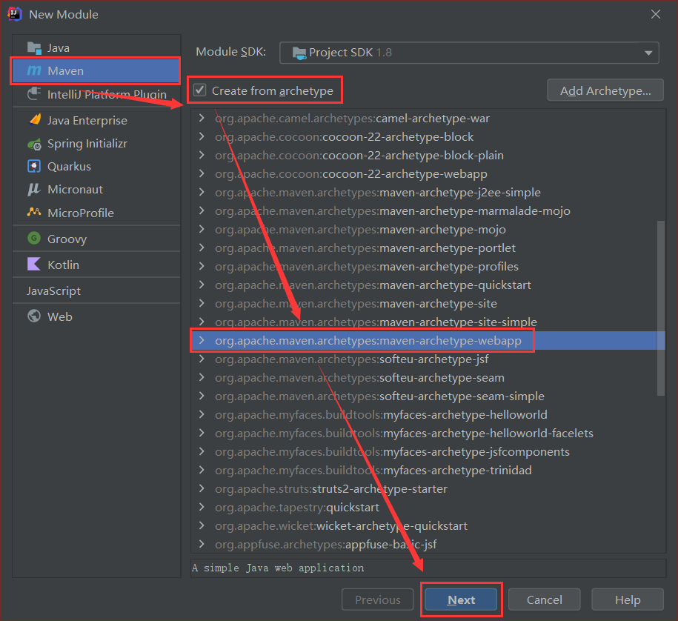Expand the maven-archetype-webapp node
The width and height of the screenshot is (678, 621).
pyautogui.click(x=202, y=341)
